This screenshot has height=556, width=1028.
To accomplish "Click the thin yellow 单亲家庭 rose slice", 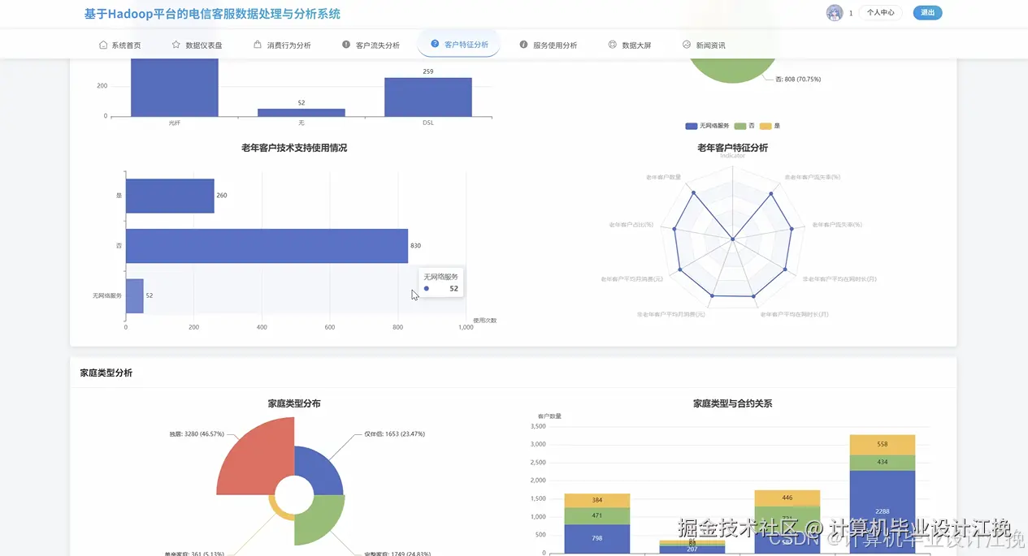I will [280, 511].
